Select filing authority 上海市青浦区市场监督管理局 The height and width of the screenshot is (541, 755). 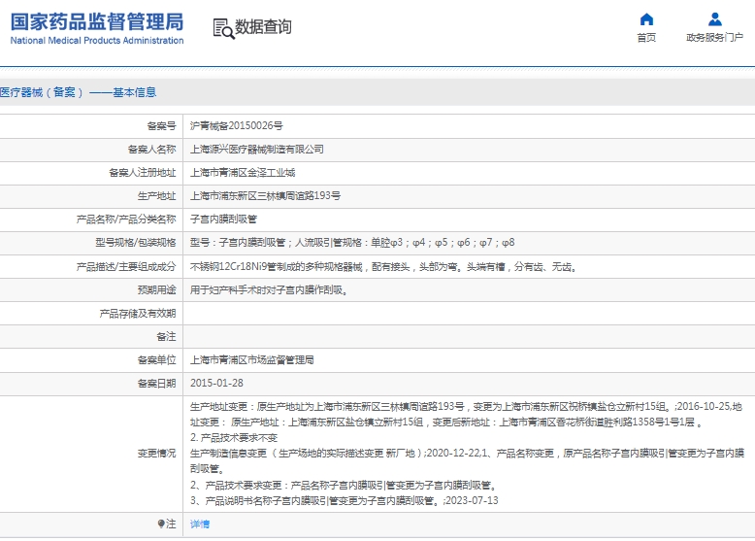(251, 360)
